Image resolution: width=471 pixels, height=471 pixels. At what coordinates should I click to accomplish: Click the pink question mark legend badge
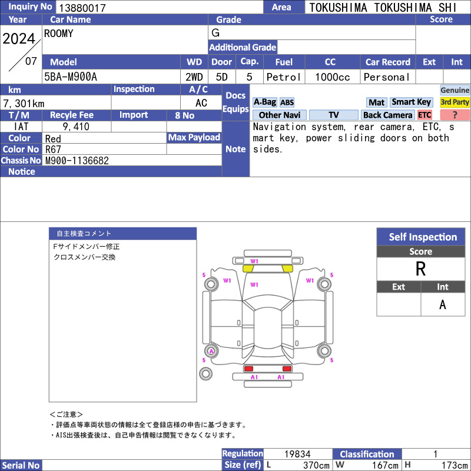tap(455, 115)
